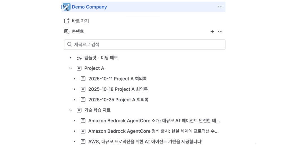Click the 기술 학습 자료 page icon
The width and height of the screenshot is (289, 148).
[x=79, y=110]
